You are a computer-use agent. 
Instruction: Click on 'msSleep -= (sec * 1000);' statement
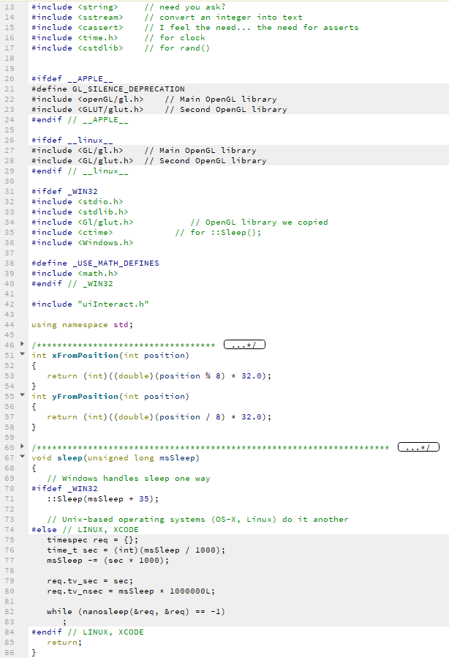pyautogui.click(x=107, y=561)
